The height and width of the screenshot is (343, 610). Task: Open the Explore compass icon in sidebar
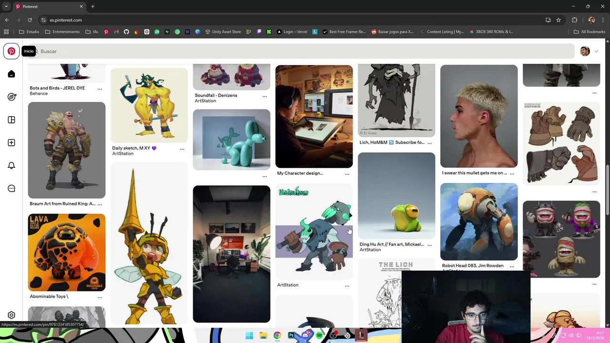[x=11, y=97]
